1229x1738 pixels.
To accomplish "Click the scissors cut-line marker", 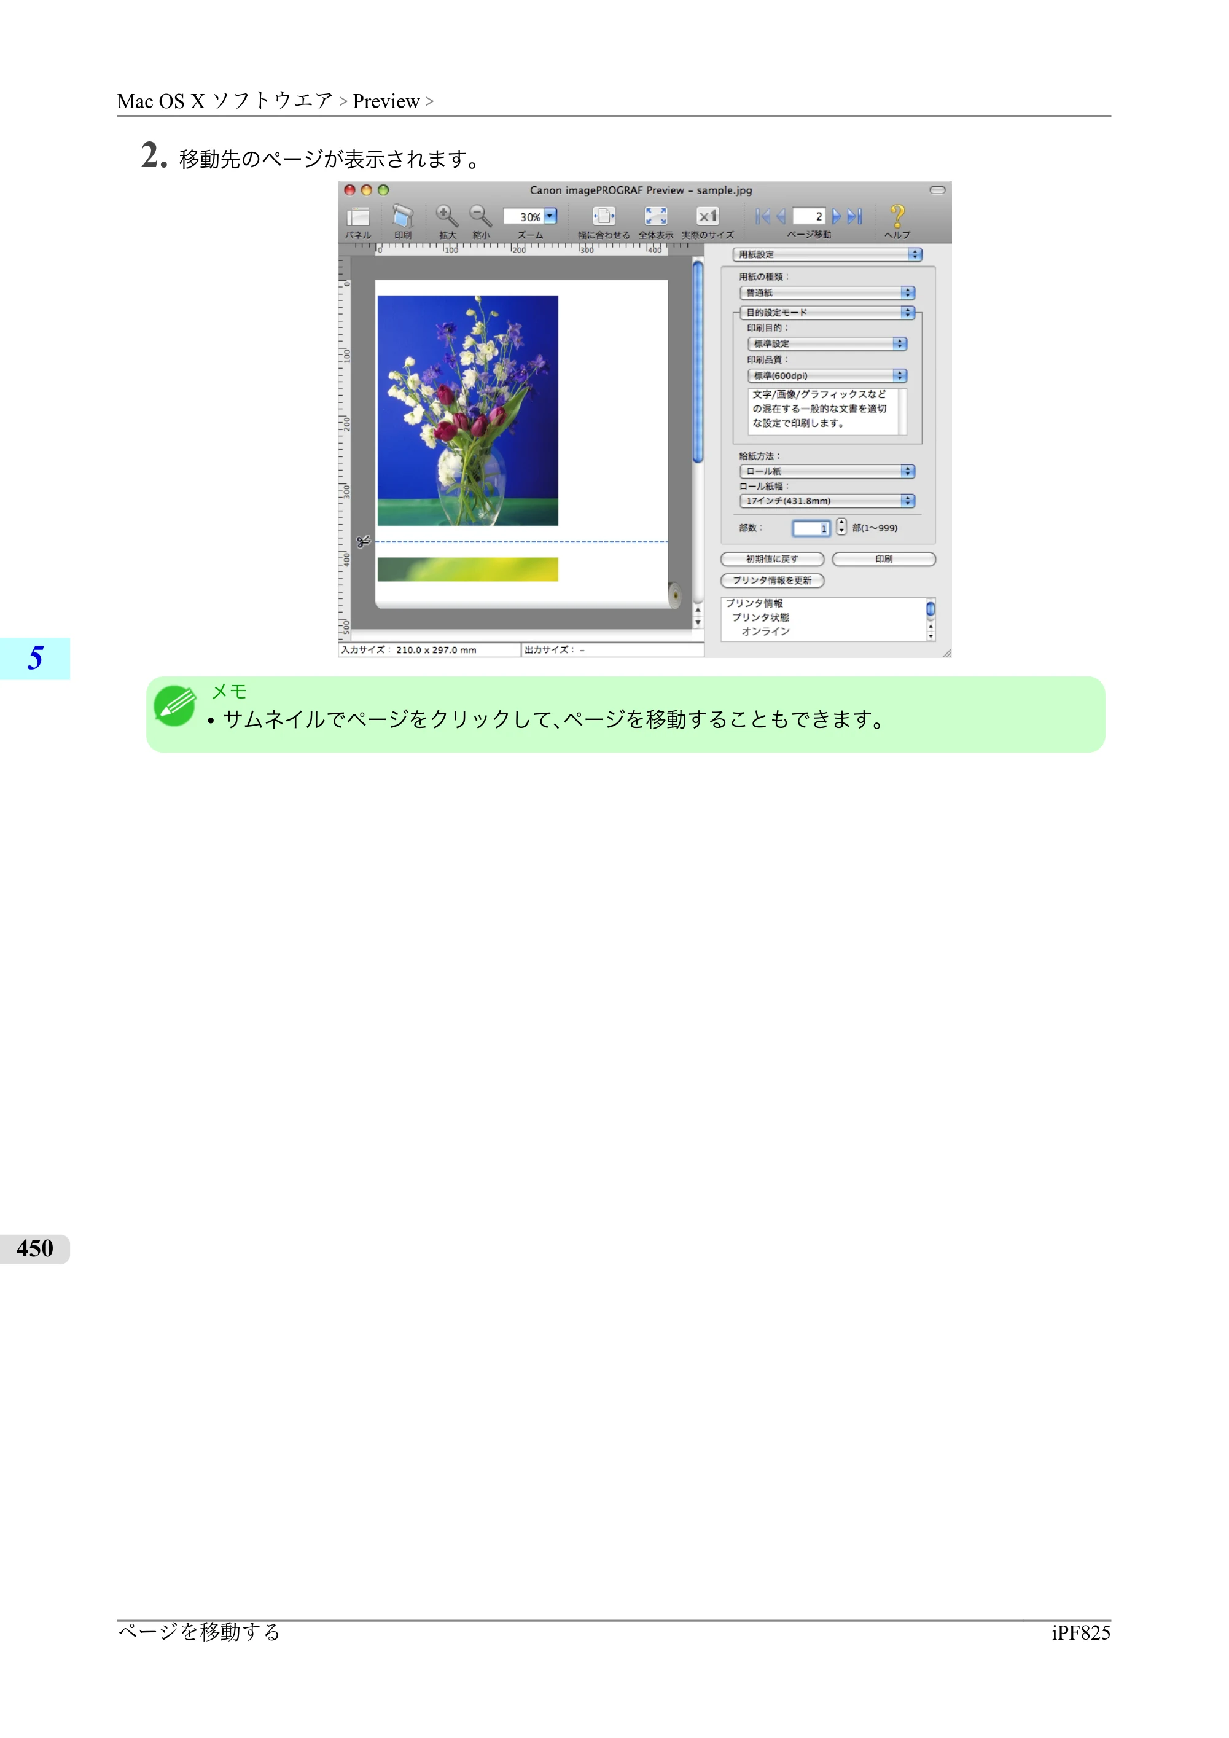I will (363, 542).
